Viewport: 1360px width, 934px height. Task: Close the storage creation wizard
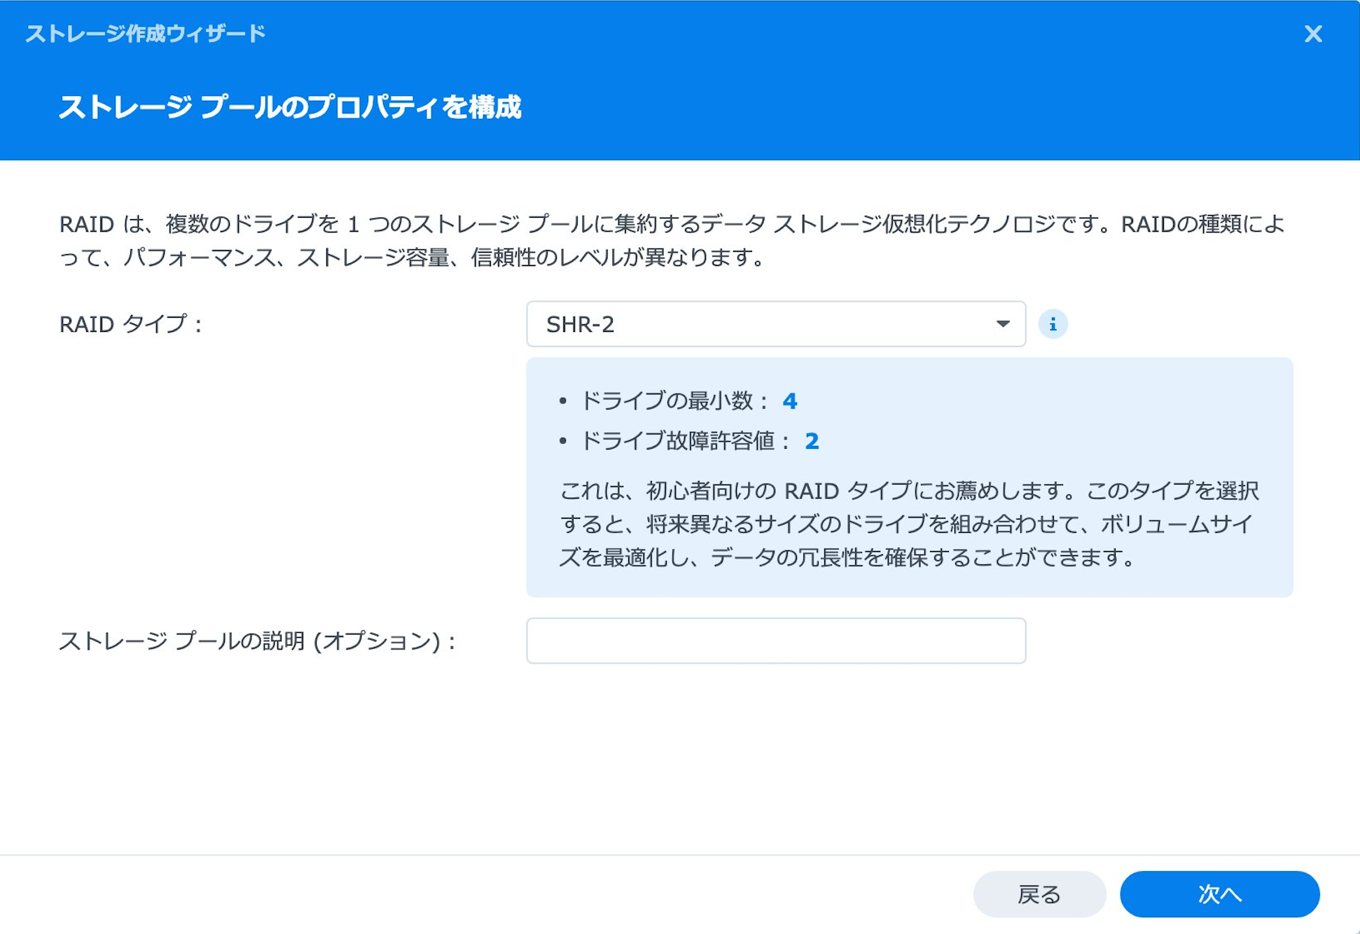(x=1313, y=34)
